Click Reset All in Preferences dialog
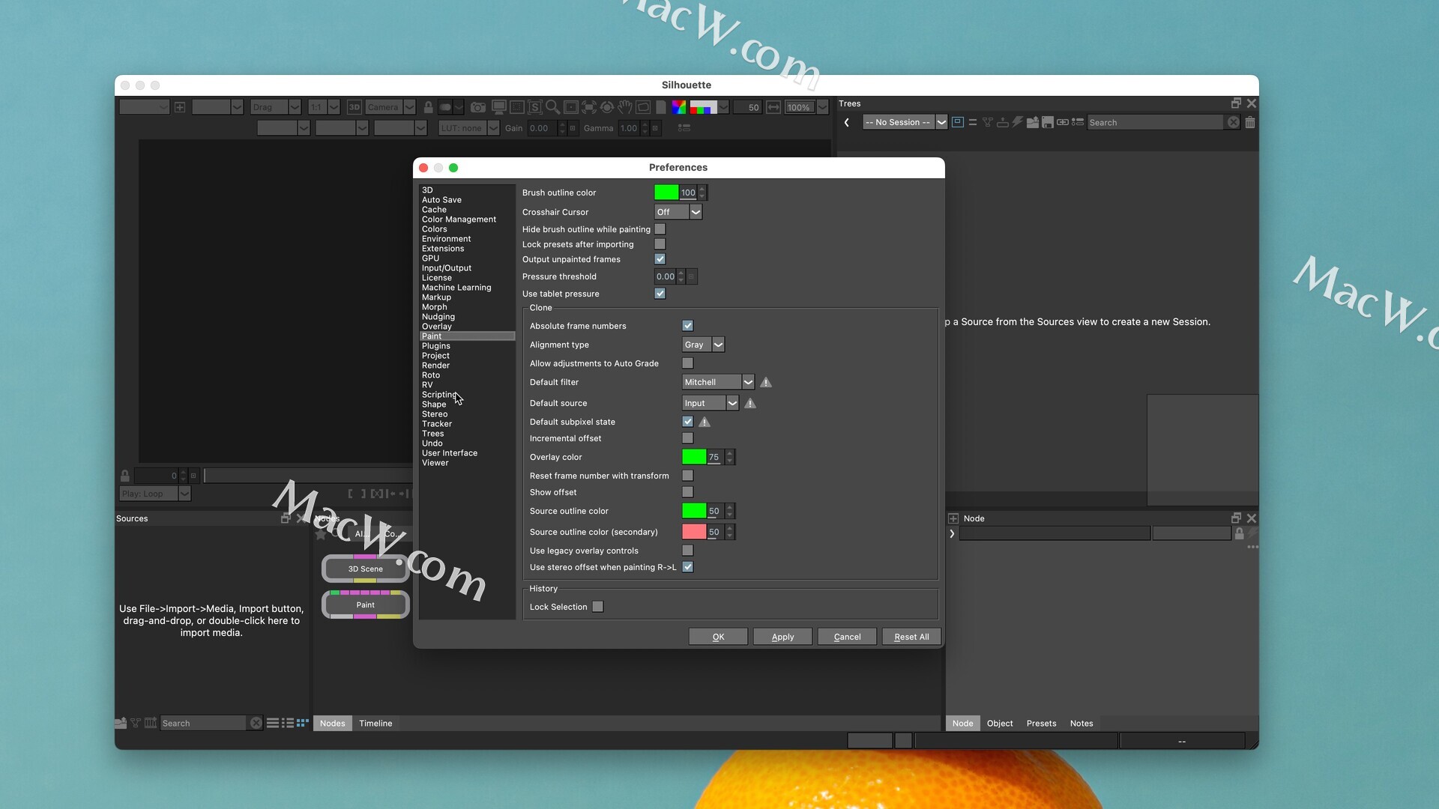This screenshot has height=809, width=1439. click(911, 637)
